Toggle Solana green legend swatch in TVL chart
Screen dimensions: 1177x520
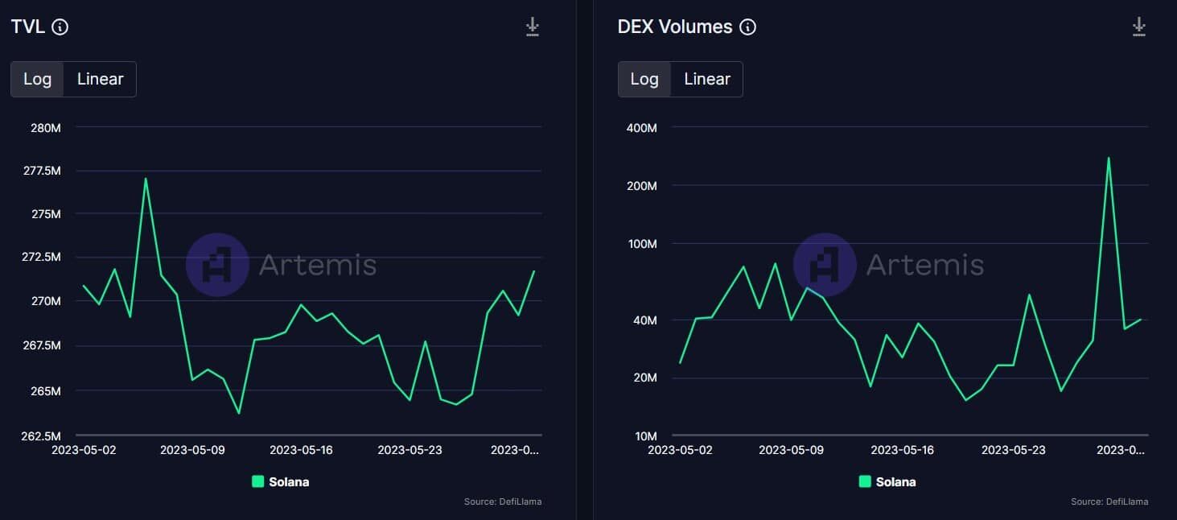click(x=257, y=481)
